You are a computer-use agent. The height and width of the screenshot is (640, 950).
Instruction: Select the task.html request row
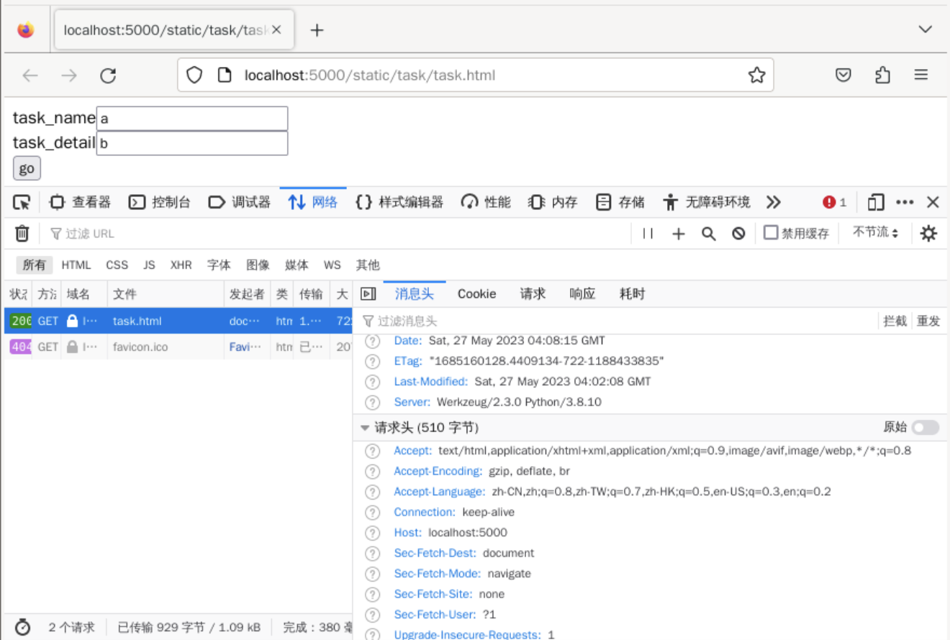(x=178, y=321)
